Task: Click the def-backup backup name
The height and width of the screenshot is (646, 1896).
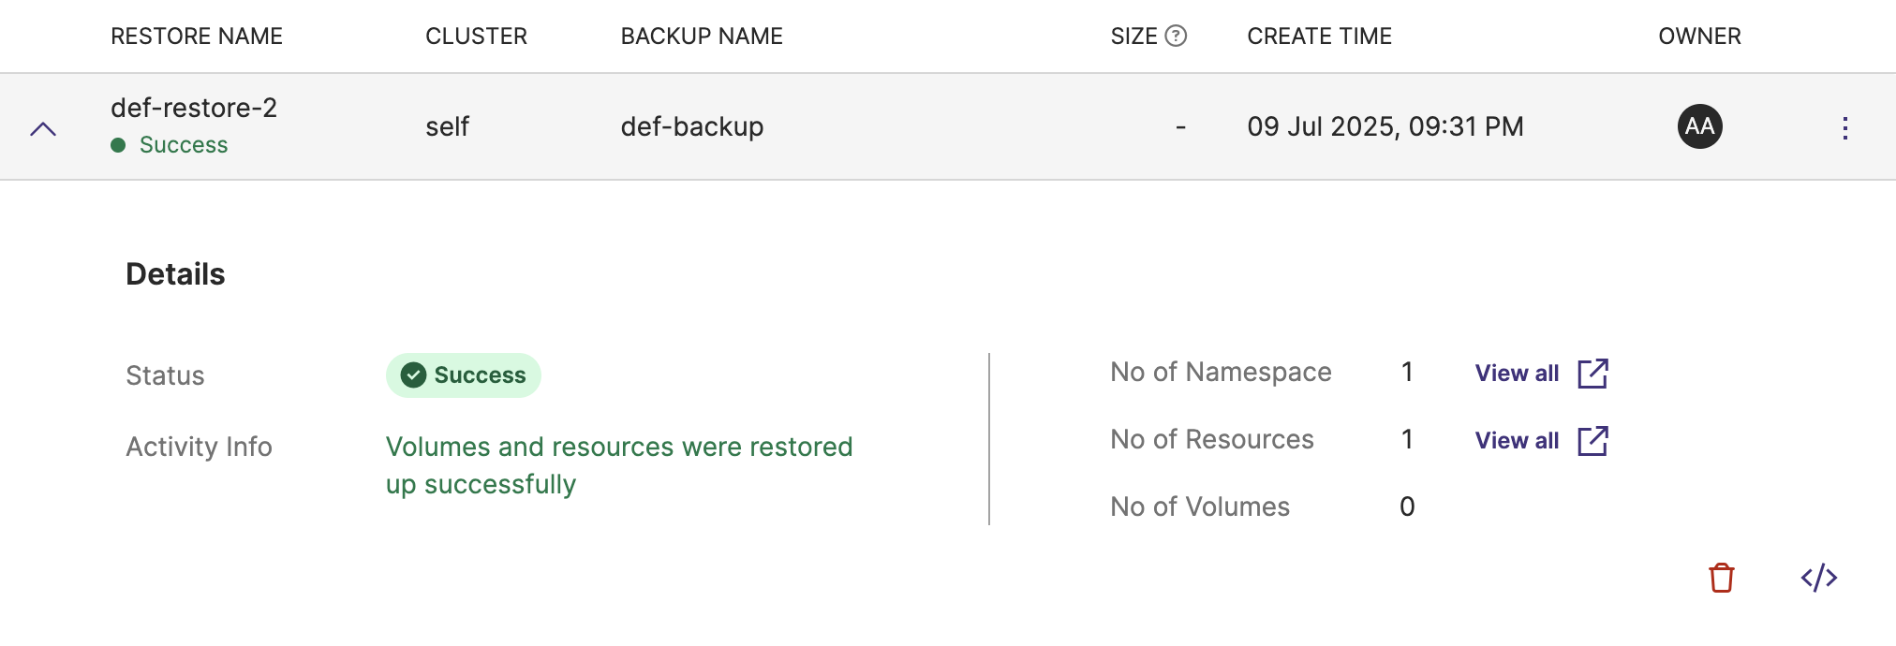Action: [x=692, y=126]
